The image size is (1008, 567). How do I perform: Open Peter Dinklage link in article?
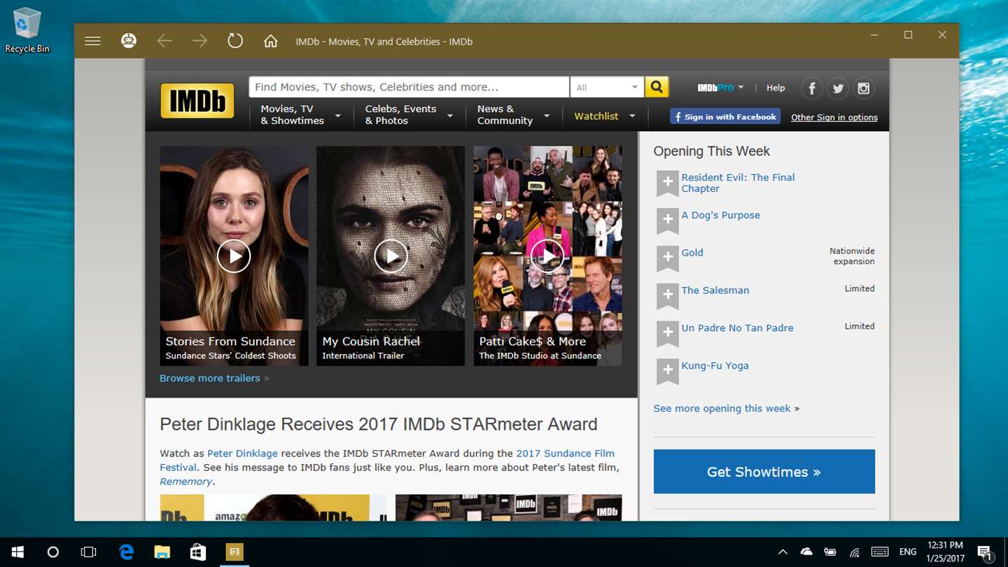click(x=242, y=454)
